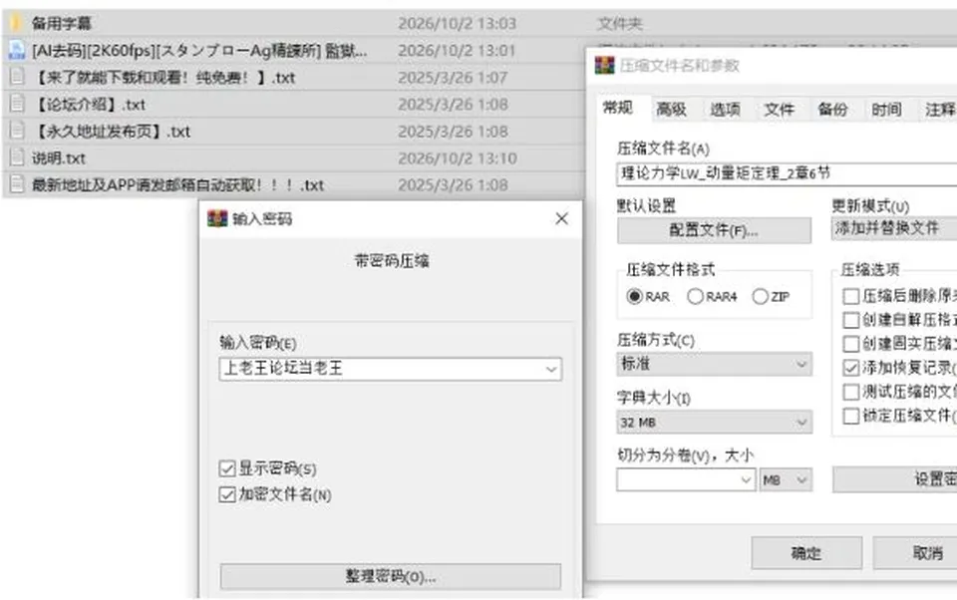Screen dimensions: 957x600
Task: Uncheck 添加恢复记录 checkbox
Action: point(850,368)
